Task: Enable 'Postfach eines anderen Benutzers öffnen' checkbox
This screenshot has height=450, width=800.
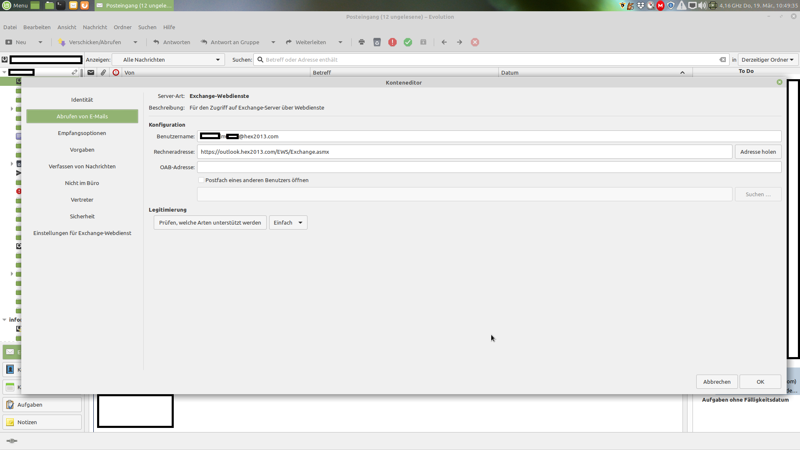Action: click(201, 180)
